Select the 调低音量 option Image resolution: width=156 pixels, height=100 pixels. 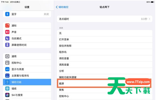[x=105, y=58]
